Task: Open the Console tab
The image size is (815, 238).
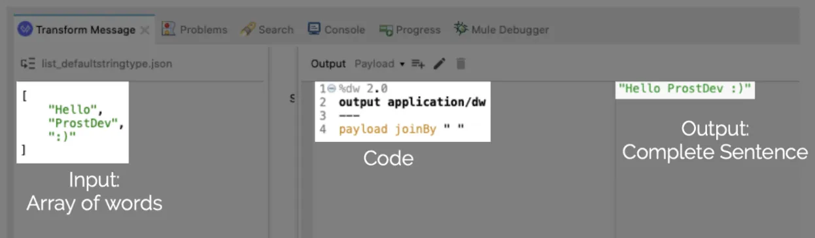Action: pos(336,29)
